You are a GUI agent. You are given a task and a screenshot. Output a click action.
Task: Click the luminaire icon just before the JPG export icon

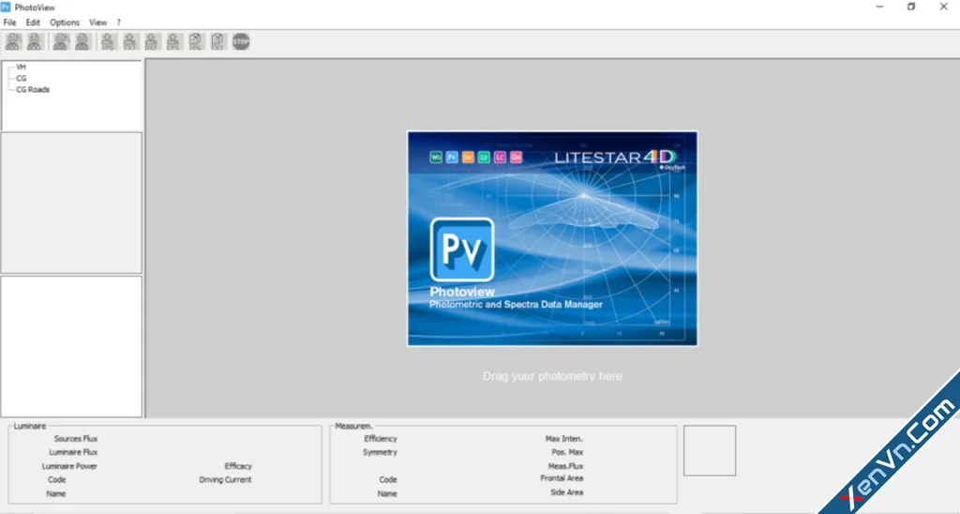tap(82, 41)
